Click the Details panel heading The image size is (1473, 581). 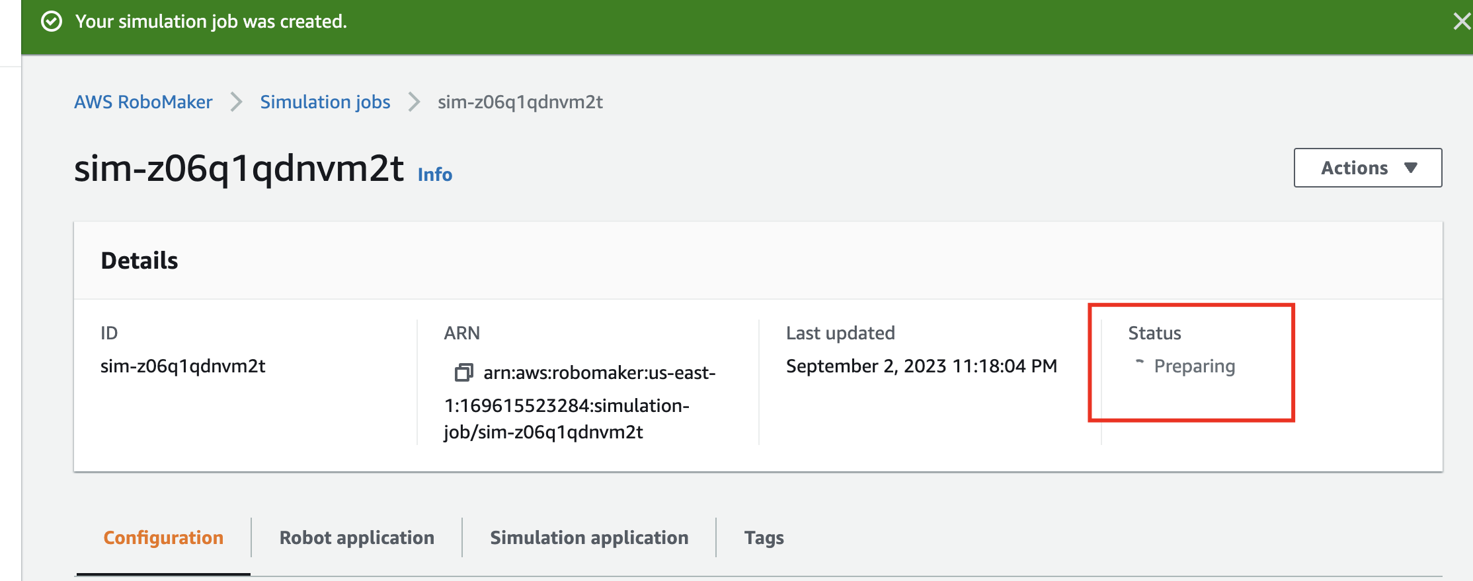(139, 261)
